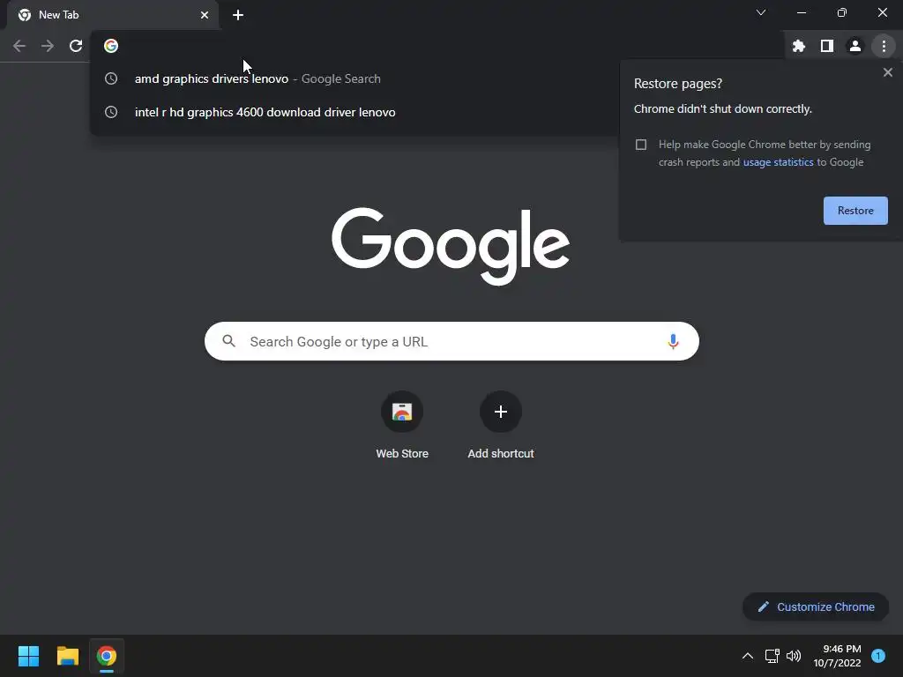Open Chrome three-dot menu
This screenshot has width=903, height=677.
[x=884, y=46]
